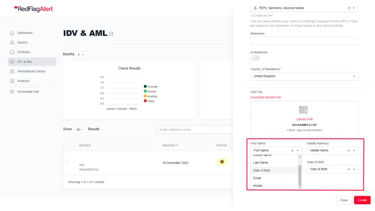Click the IDV & AML card icon
Viewport: 375px width, 211px height.
click(12, 62)
